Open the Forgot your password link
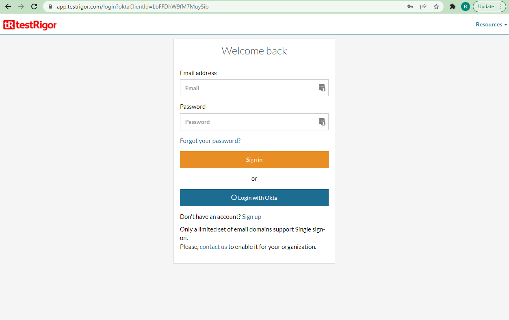509x320 pixels. tap(210, 141)
